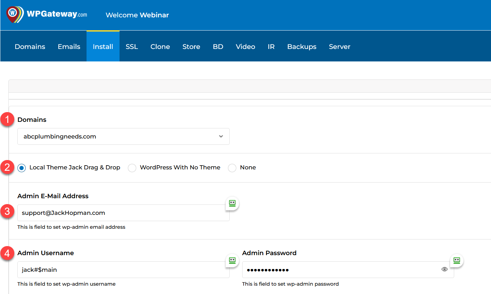Click the Welcome Webinar link
The height and width of the screenshot is (294, 491).
point(137,15)
